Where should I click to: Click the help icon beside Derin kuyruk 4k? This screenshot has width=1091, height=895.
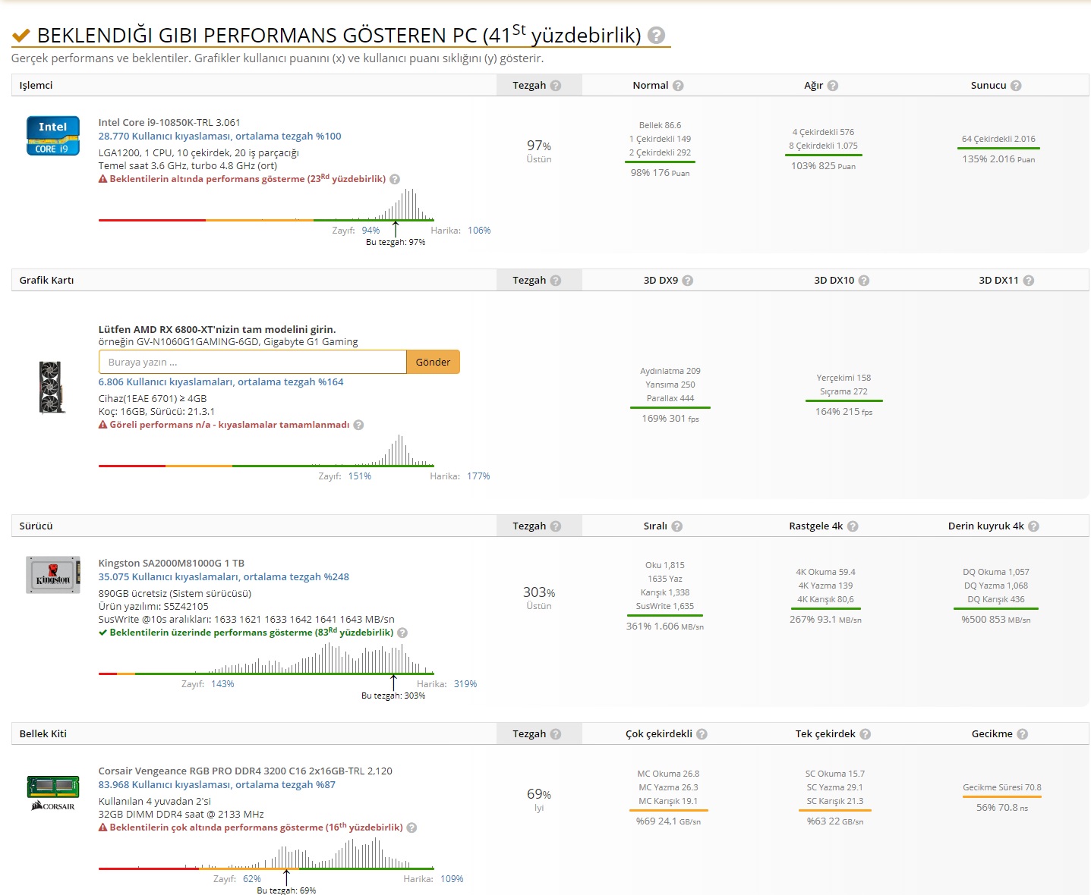point(1034,526)
